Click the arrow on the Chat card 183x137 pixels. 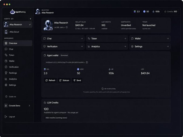pyautogui.click(x=82, y=39)
